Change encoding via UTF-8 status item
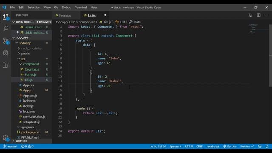The image size is (272, 153). pos(189,146)
